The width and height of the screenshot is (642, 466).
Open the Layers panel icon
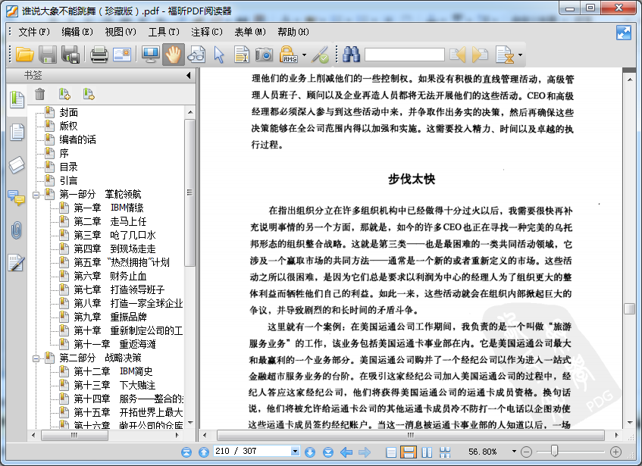click(17, 165)
